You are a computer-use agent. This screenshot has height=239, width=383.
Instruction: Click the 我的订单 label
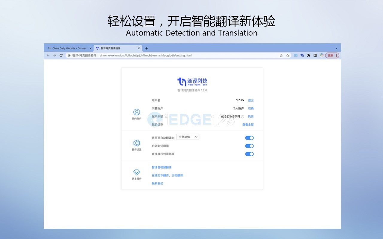[157, 125]
